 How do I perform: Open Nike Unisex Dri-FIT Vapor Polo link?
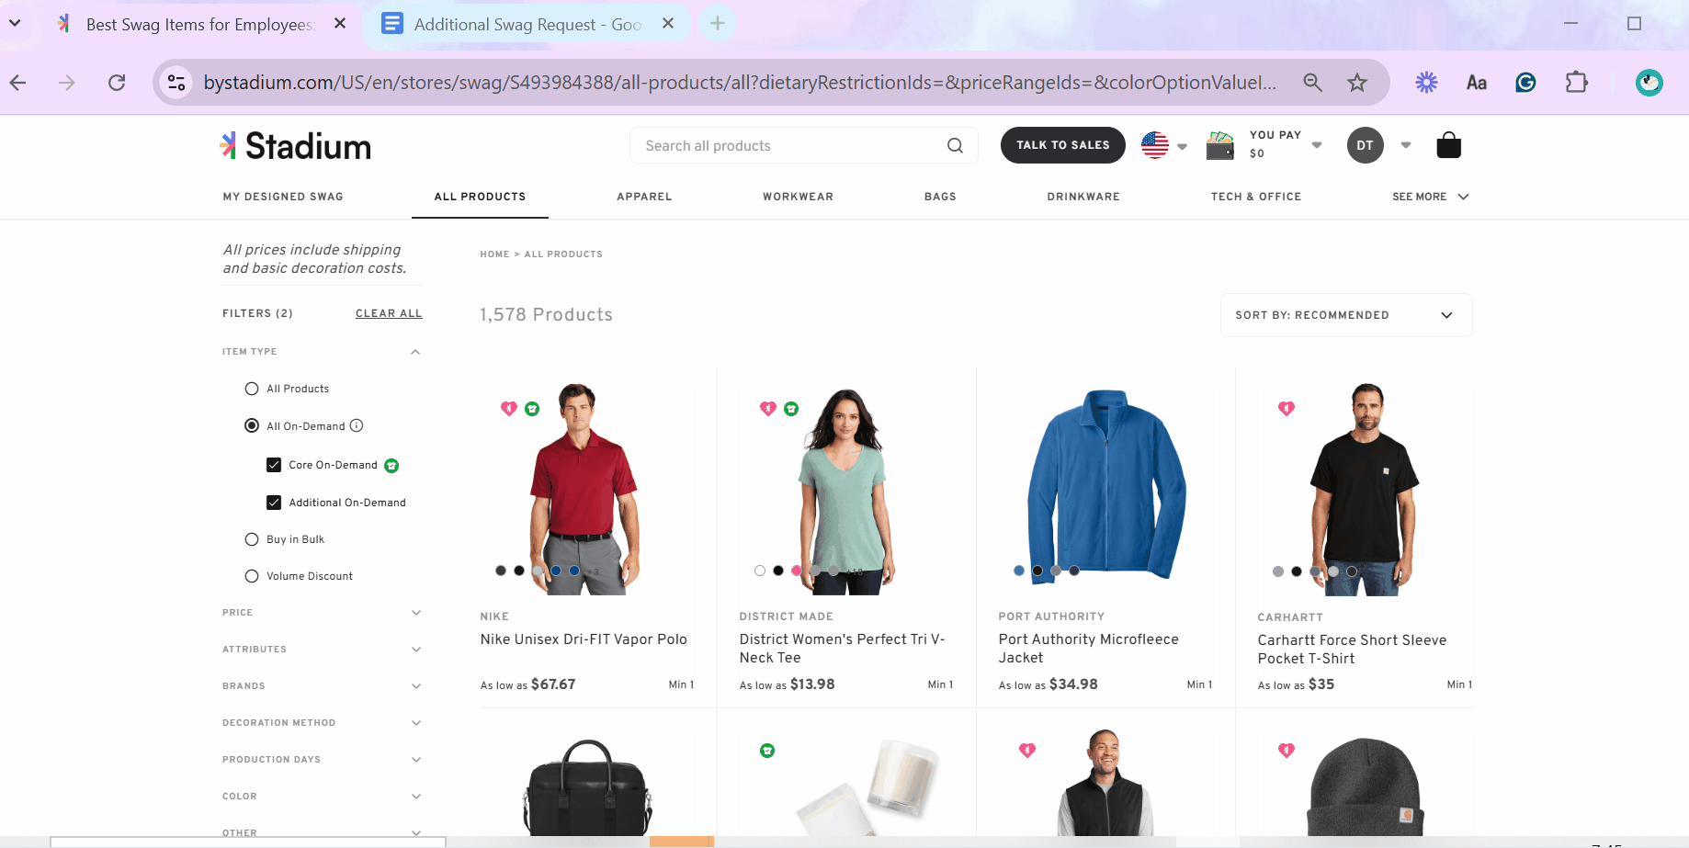584,639
